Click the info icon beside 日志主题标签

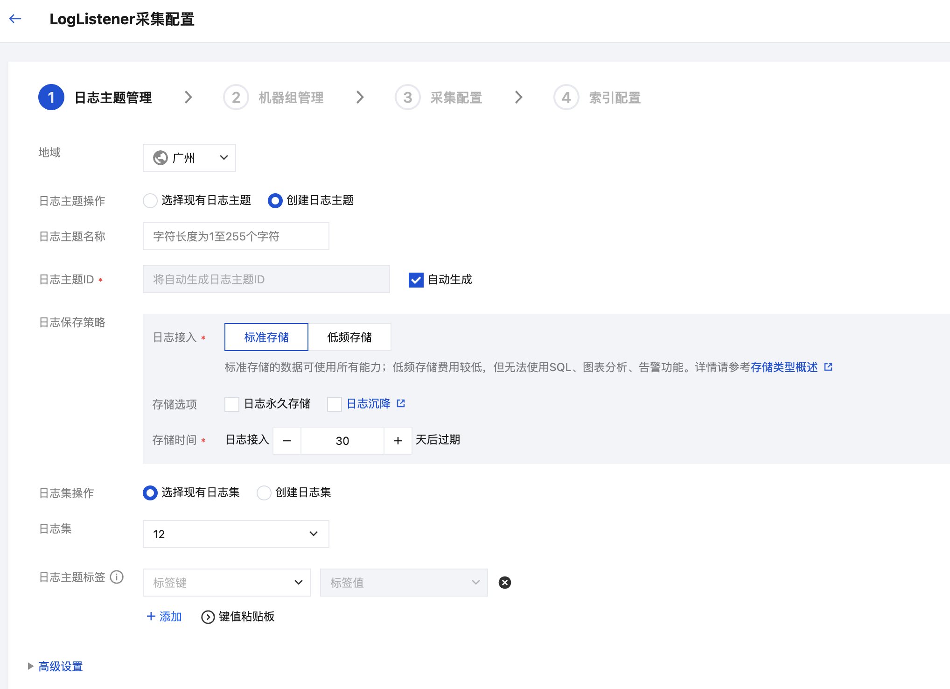(117, 577)
